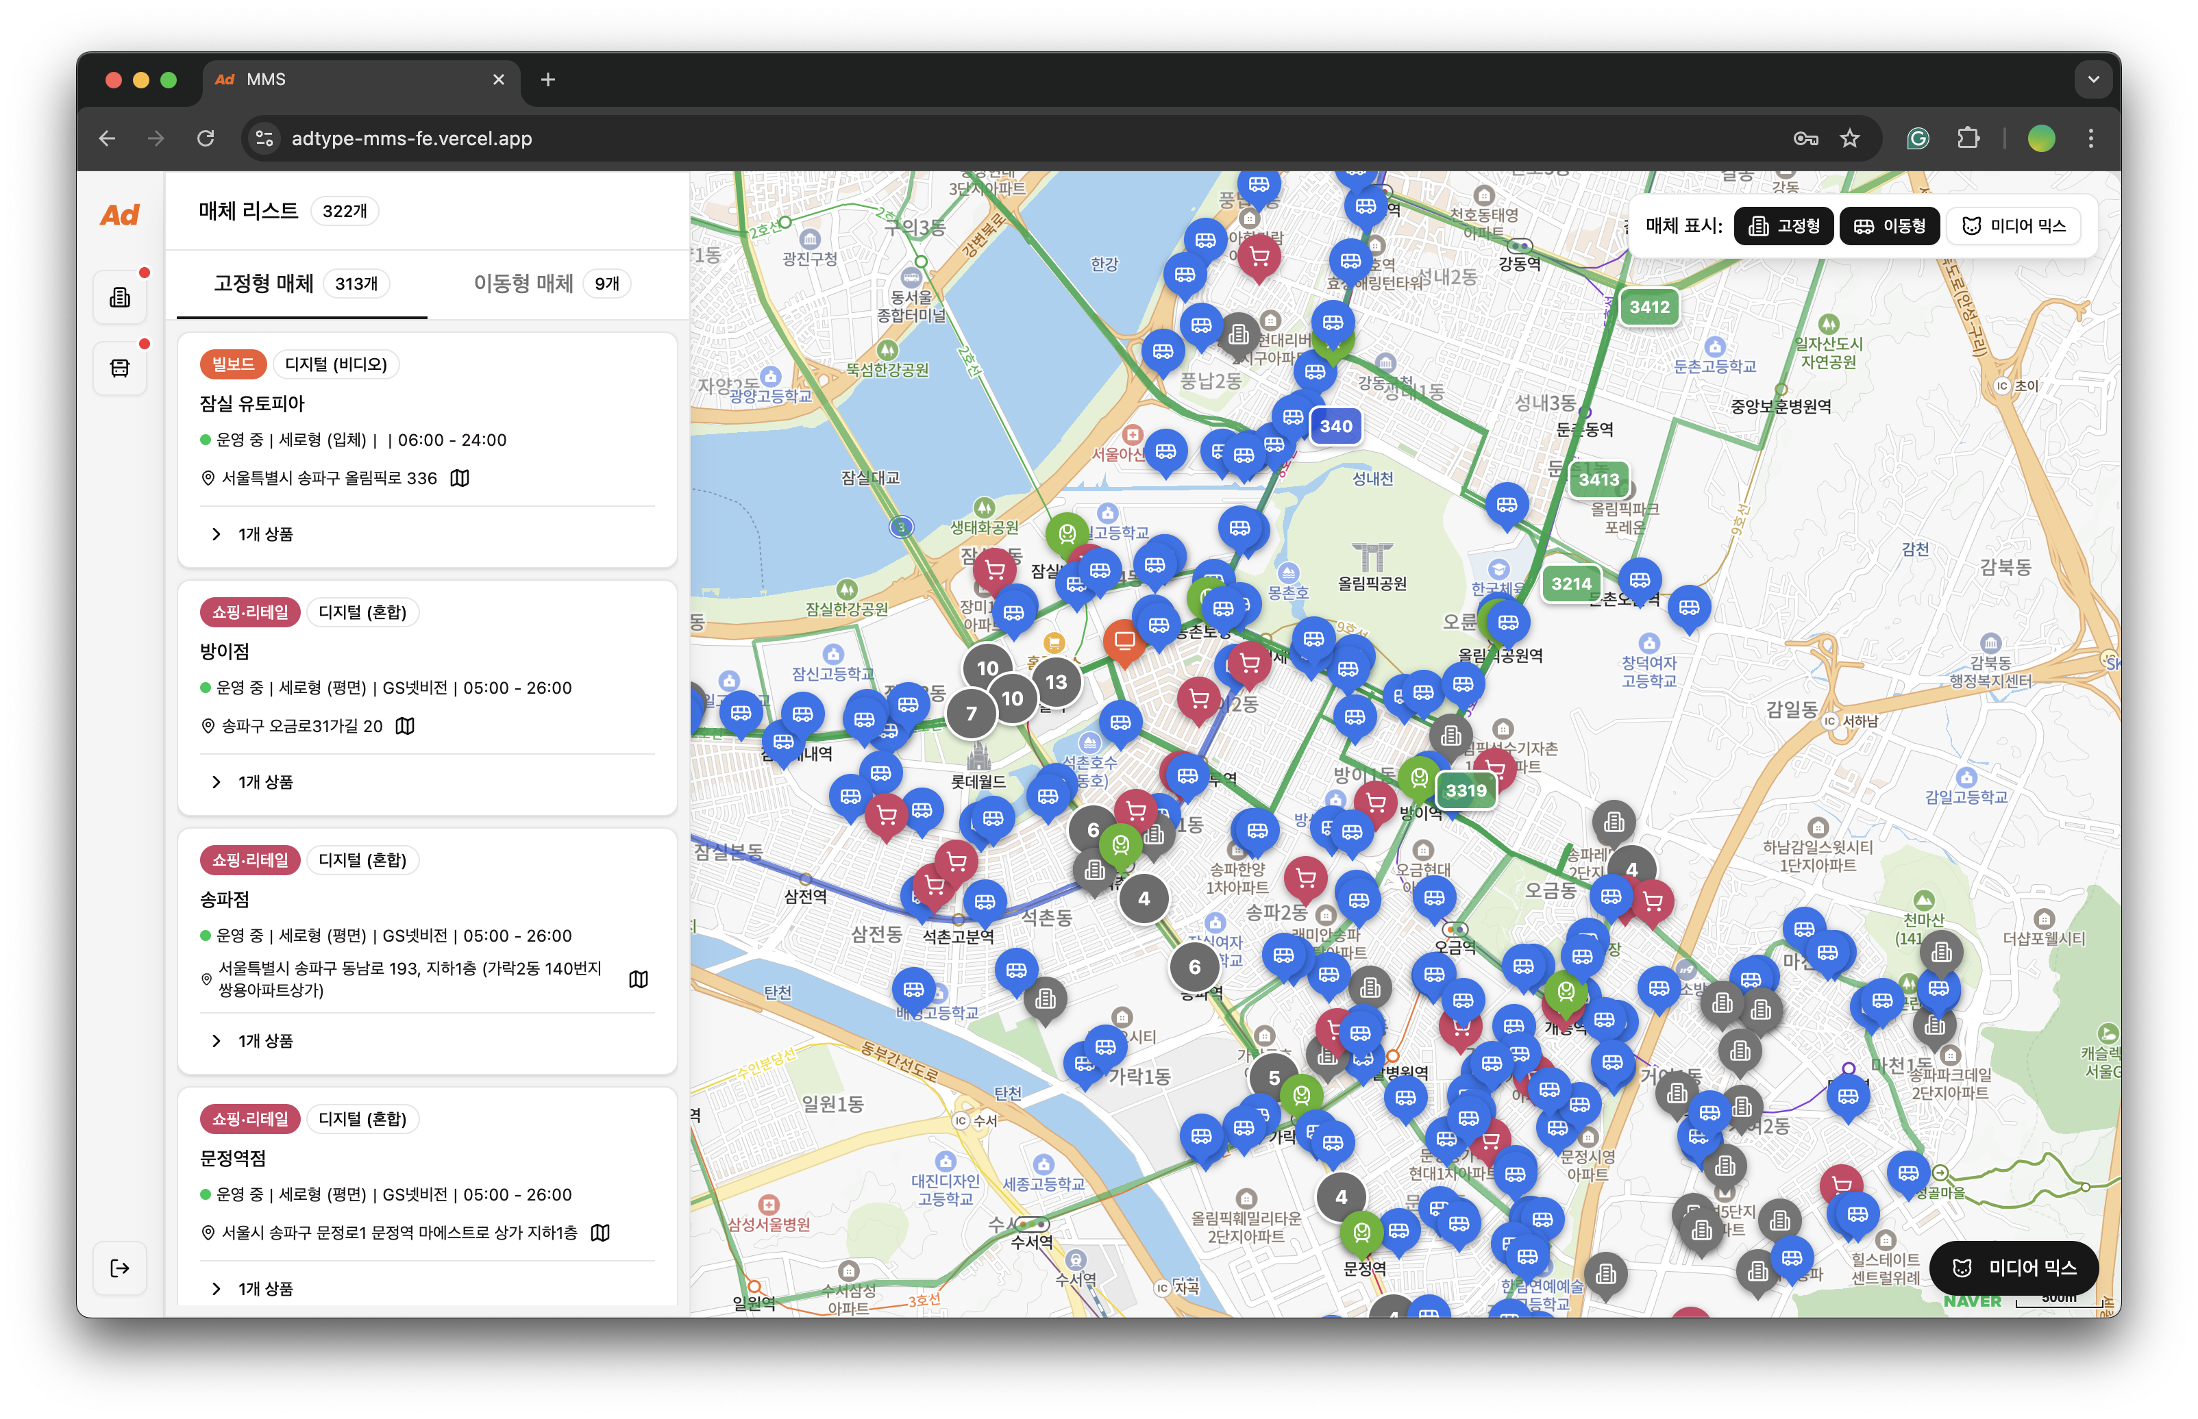Open map icon next to 송파구 오금로31가길 20
Screen dimensions: 2198x1419
[406, 726]
